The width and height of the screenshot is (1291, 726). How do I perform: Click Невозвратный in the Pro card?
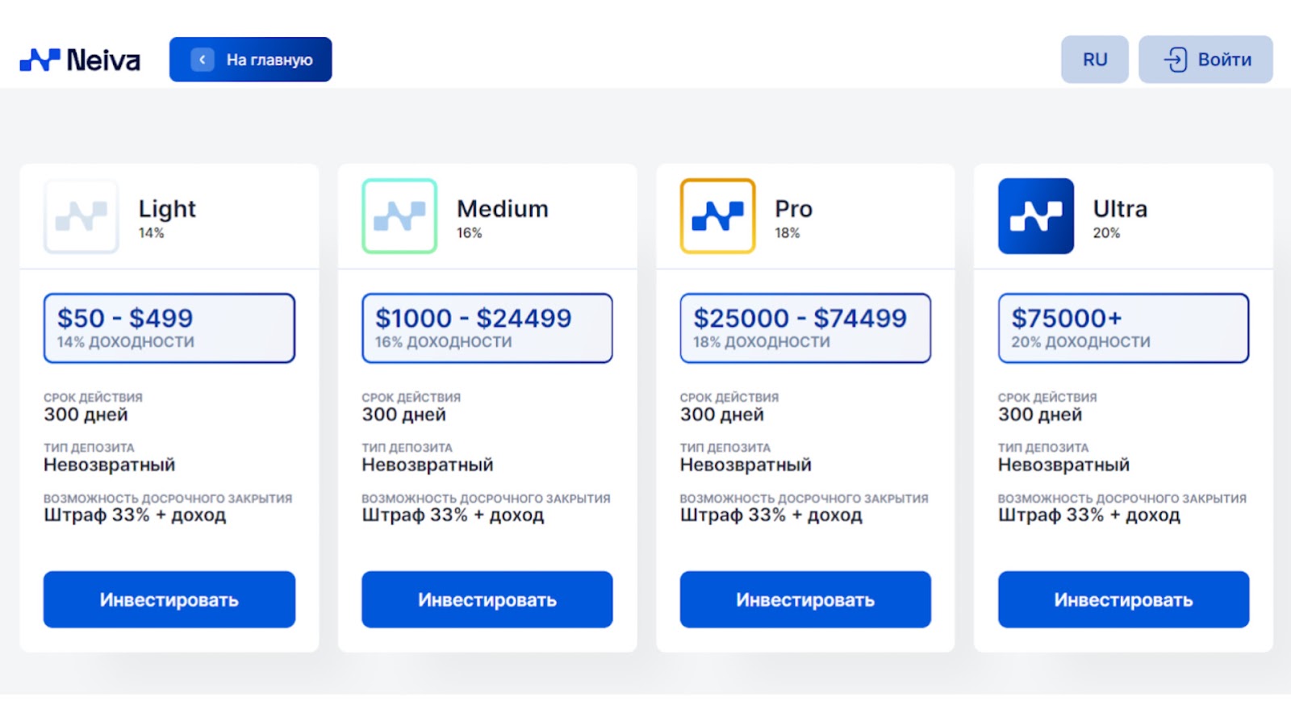tap(746, 465)
